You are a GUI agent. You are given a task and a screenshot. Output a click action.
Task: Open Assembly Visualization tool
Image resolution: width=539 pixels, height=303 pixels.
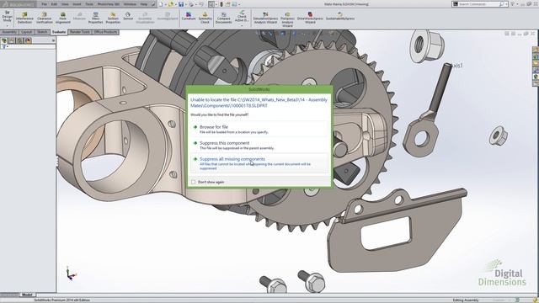tap(145, 18)
